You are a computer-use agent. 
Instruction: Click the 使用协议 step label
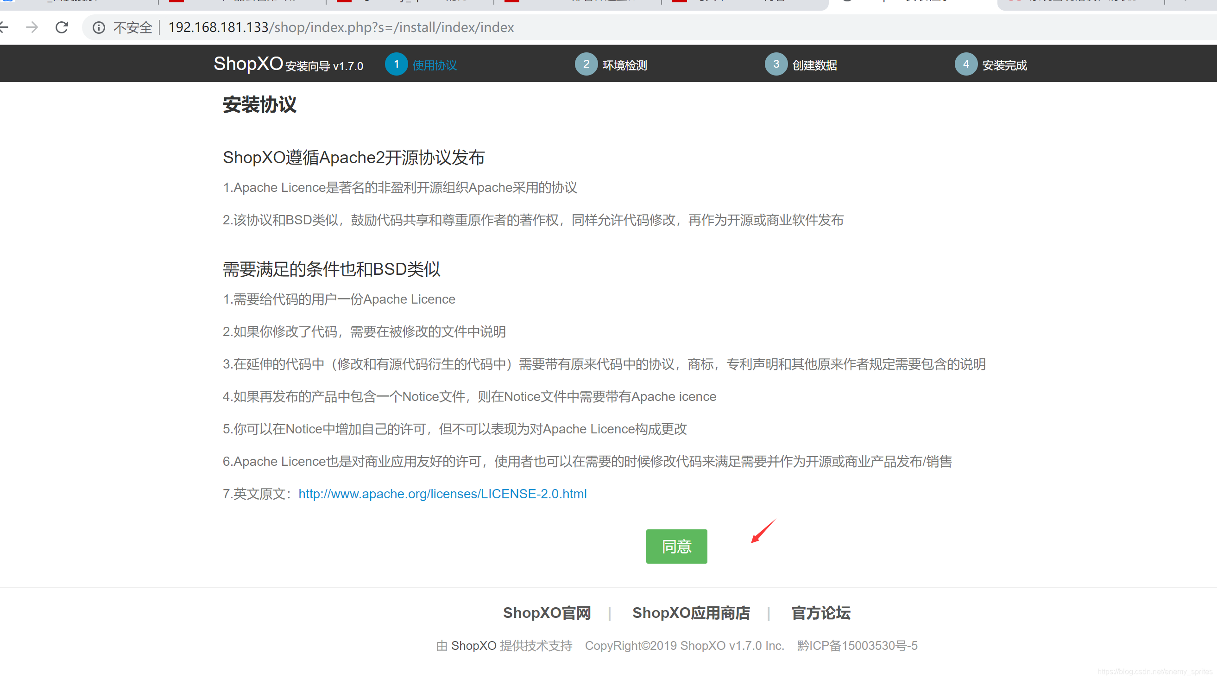[434, 65]
